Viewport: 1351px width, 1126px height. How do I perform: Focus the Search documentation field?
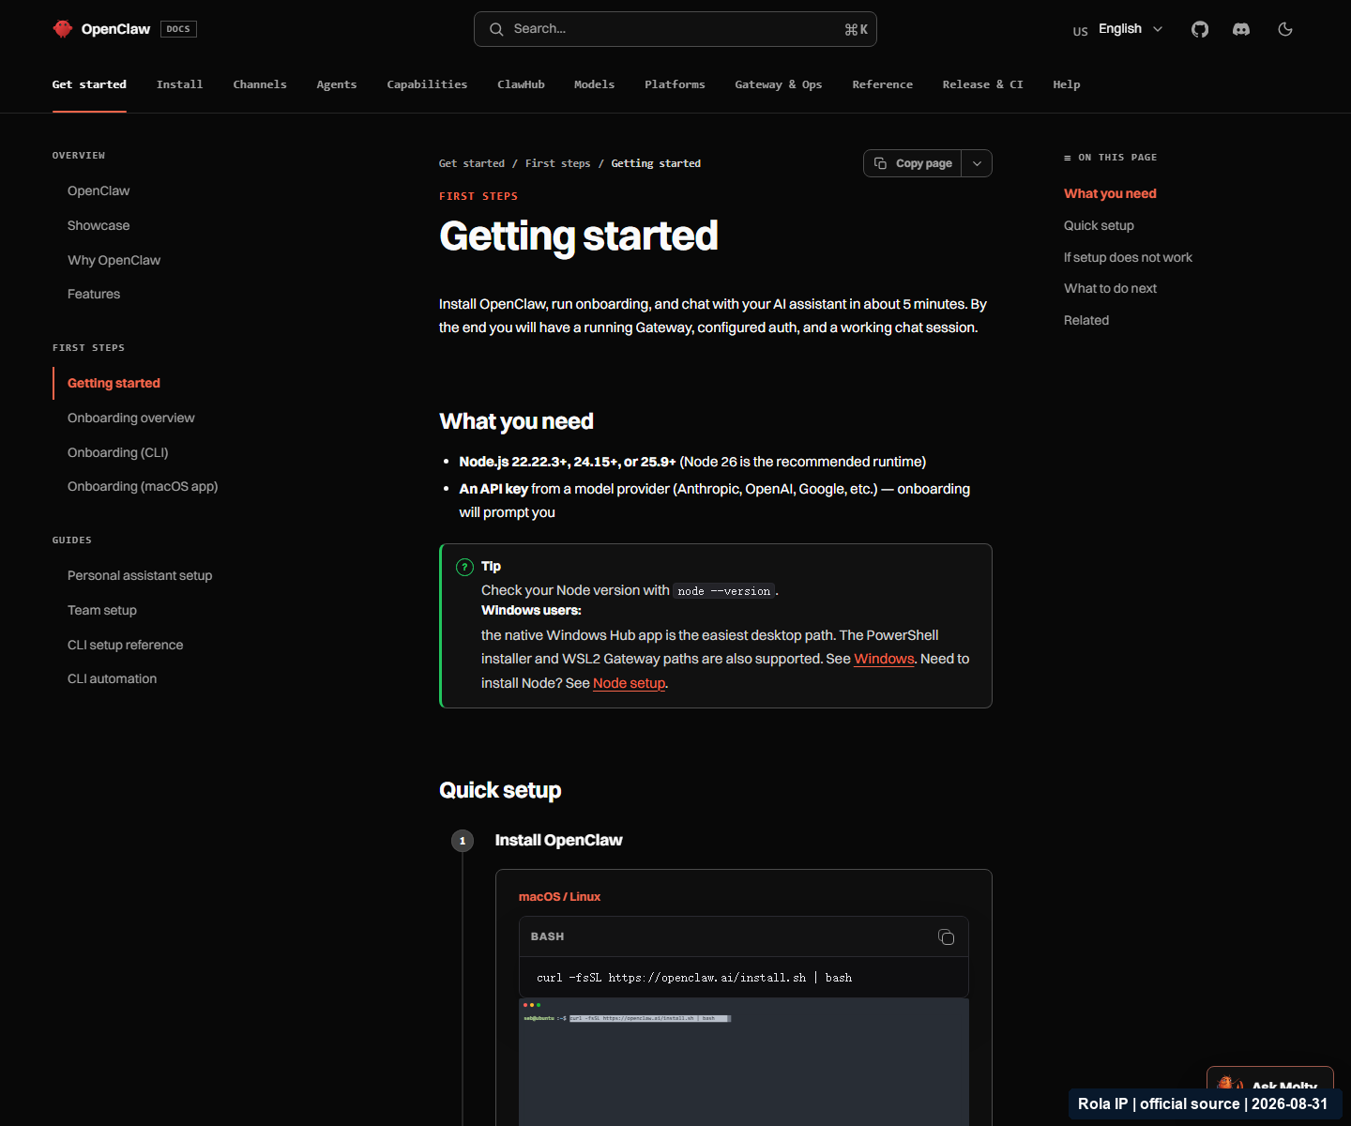(675, 29)
